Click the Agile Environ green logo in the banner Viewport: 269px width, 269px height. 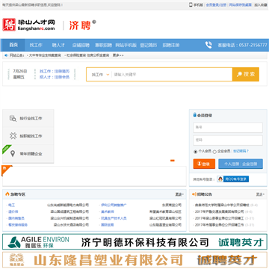point(14,242)
